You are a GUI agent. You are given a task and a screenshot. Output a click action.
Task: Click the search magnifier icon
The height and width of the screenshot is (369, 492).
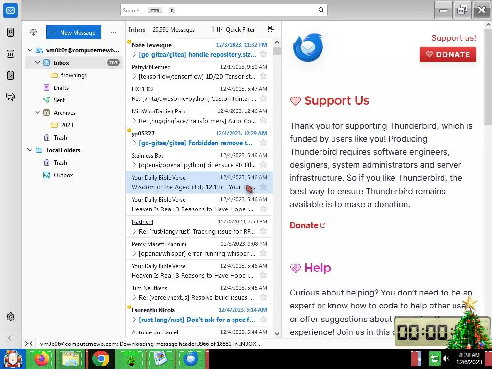click(321, 10)
